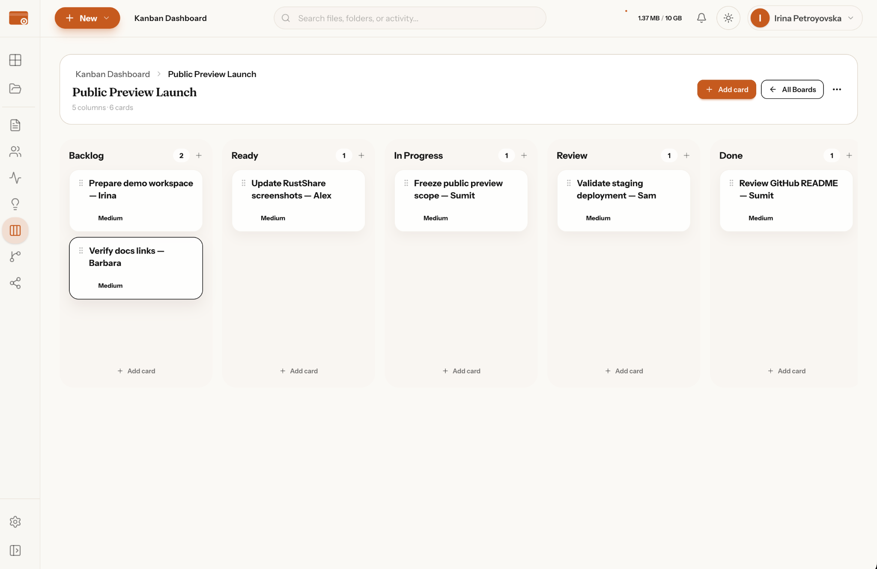
Task: Click Add card at bottom of Backlog
Action: tap(136, 371)
